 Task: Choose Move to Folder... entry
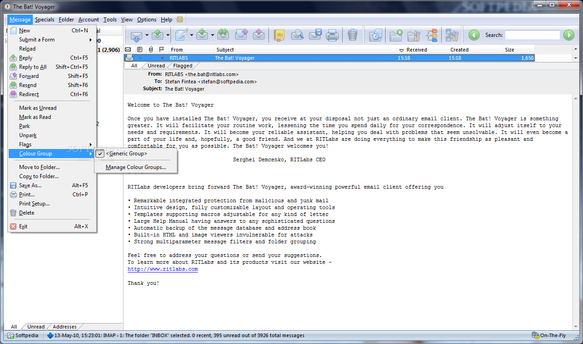pyautogui.click(x=52, y=167)
